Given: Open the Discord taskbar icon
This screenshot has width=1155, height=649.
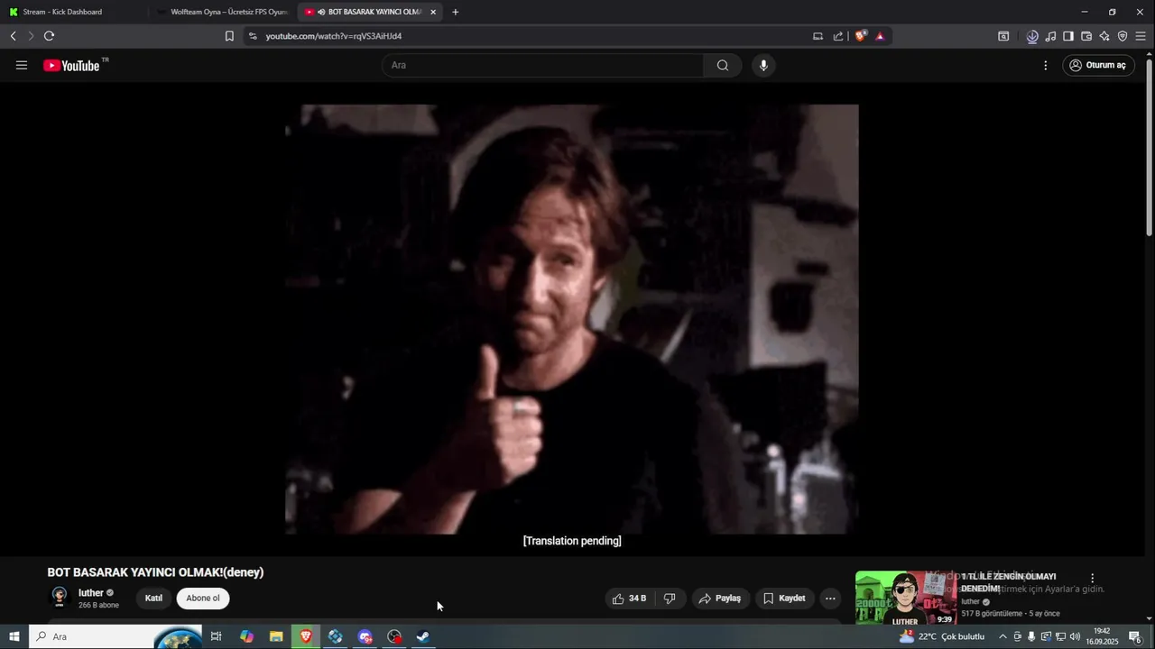Looking at the screenshot, I should coord(365,636).
